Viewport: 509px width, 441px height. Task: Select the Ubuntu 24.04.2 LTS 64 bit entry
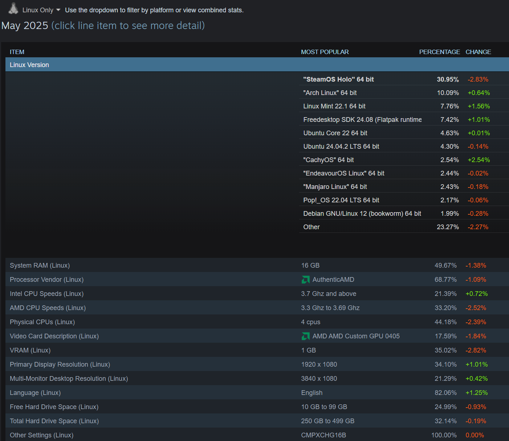point(404,146)
